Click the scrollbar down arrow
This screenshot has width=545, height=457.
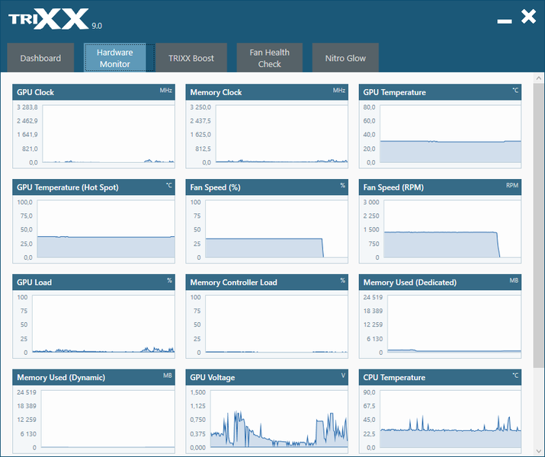538,450
